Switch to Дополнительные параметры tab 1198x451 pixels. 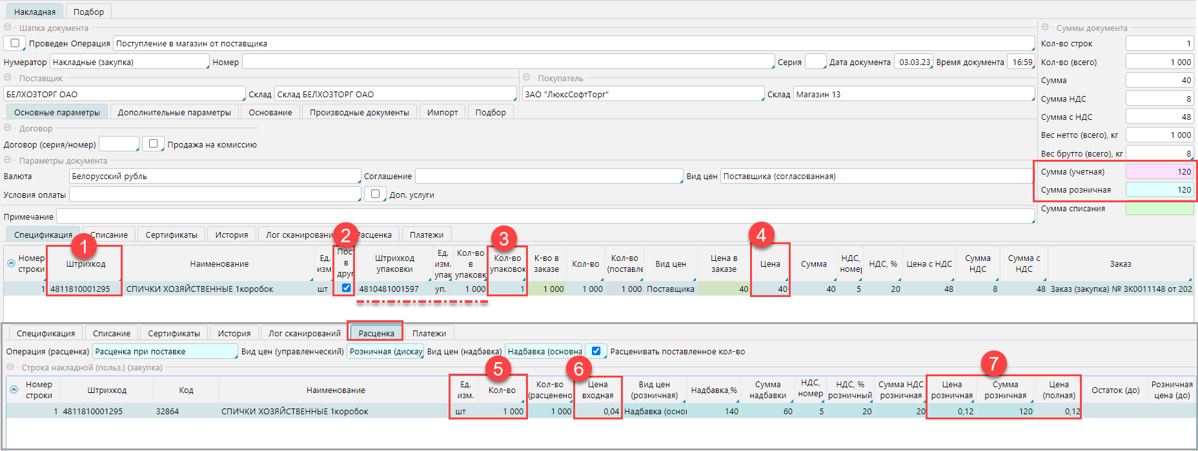(x=174, y=112)
